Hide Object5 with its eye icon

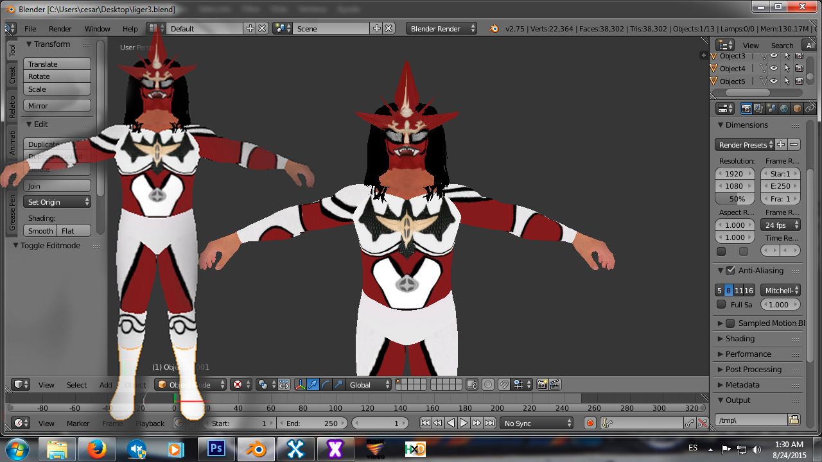coord(774,81)
